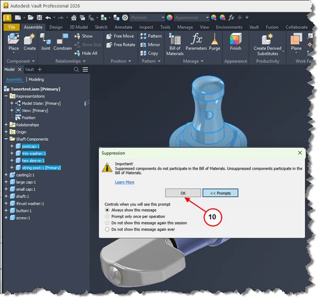This screenshot has width=319, height=298.
Task: Click the Undo arrow icon
Action: 48,18
